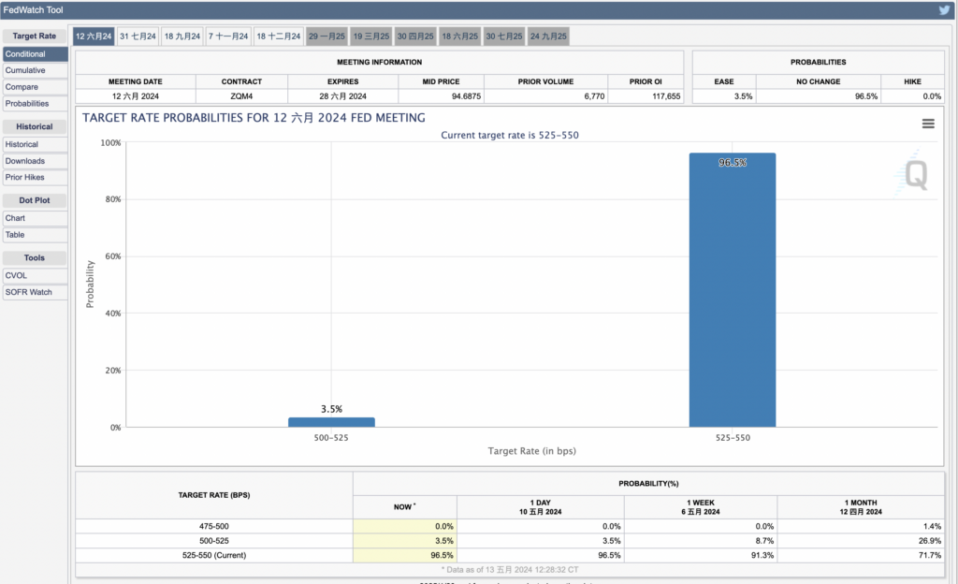Click the 1 WEEK 8.7% cell
Screen dimensions: 958x584
coord(701,541)
